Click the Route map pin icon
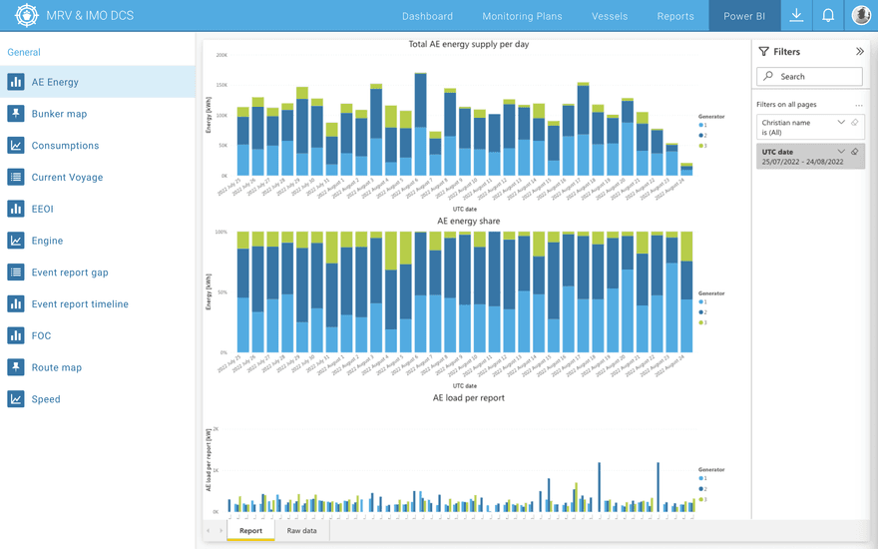The height and width of the screenshot is (549, 878). coord(16,367)
